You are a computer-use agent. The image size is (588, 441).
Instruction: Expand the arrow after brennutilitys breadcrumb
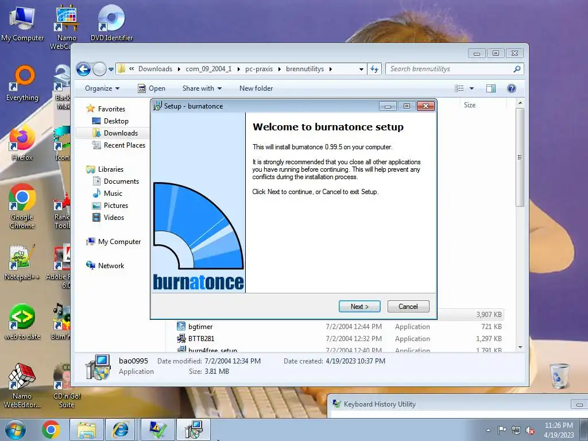click(330, 69)
